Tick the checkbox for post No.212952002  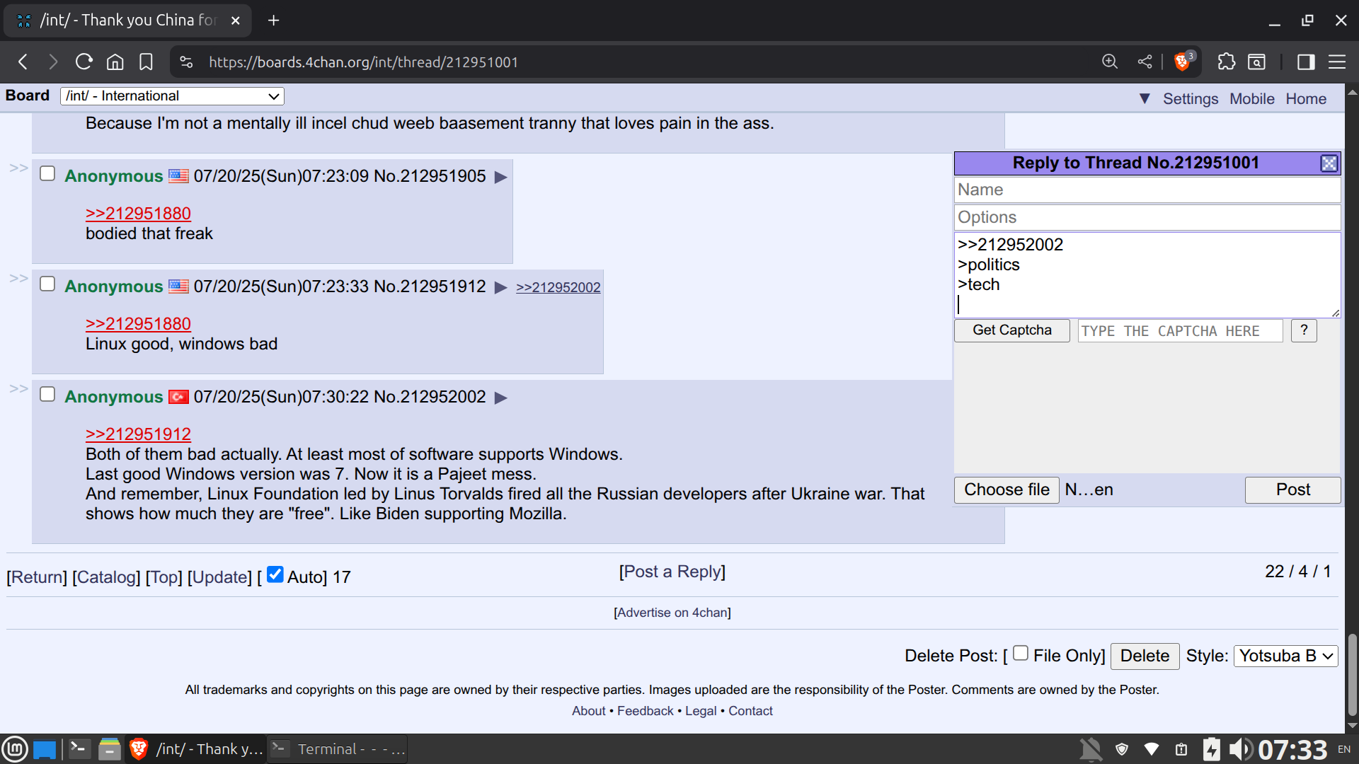point(47,394)
